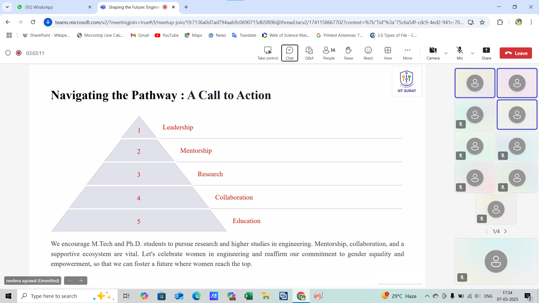Viewport: 539px width, 303px height.
Task: Open the People participants list
Action: point(329,53)
